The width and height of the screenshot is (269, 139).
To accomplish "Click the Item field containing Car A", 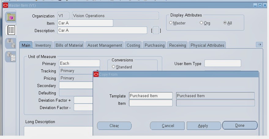I will coord(85,23).
